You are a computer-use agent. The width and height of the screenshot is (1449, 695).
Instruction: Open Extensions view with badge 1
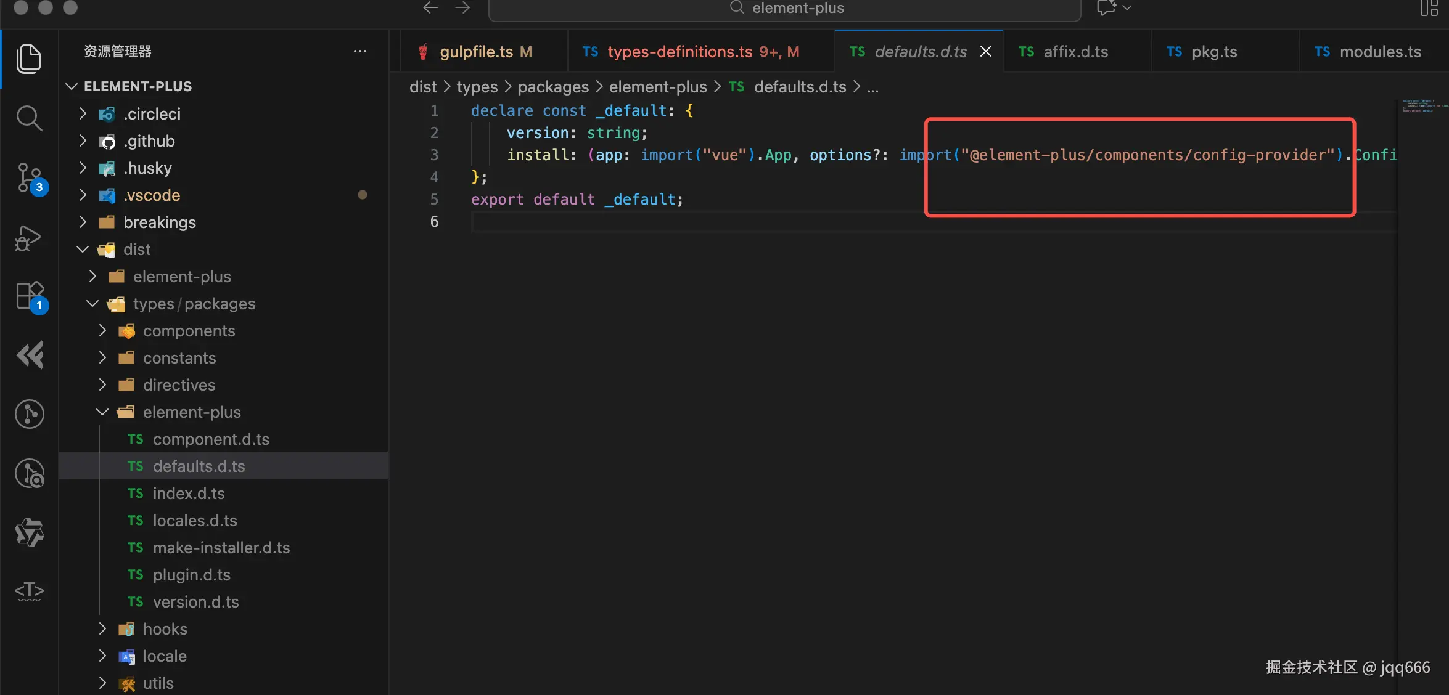30,296
